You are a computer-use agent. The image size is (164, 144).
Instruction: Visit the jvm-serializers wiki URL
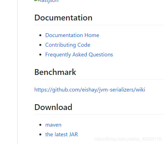click(x=90, y=90)
